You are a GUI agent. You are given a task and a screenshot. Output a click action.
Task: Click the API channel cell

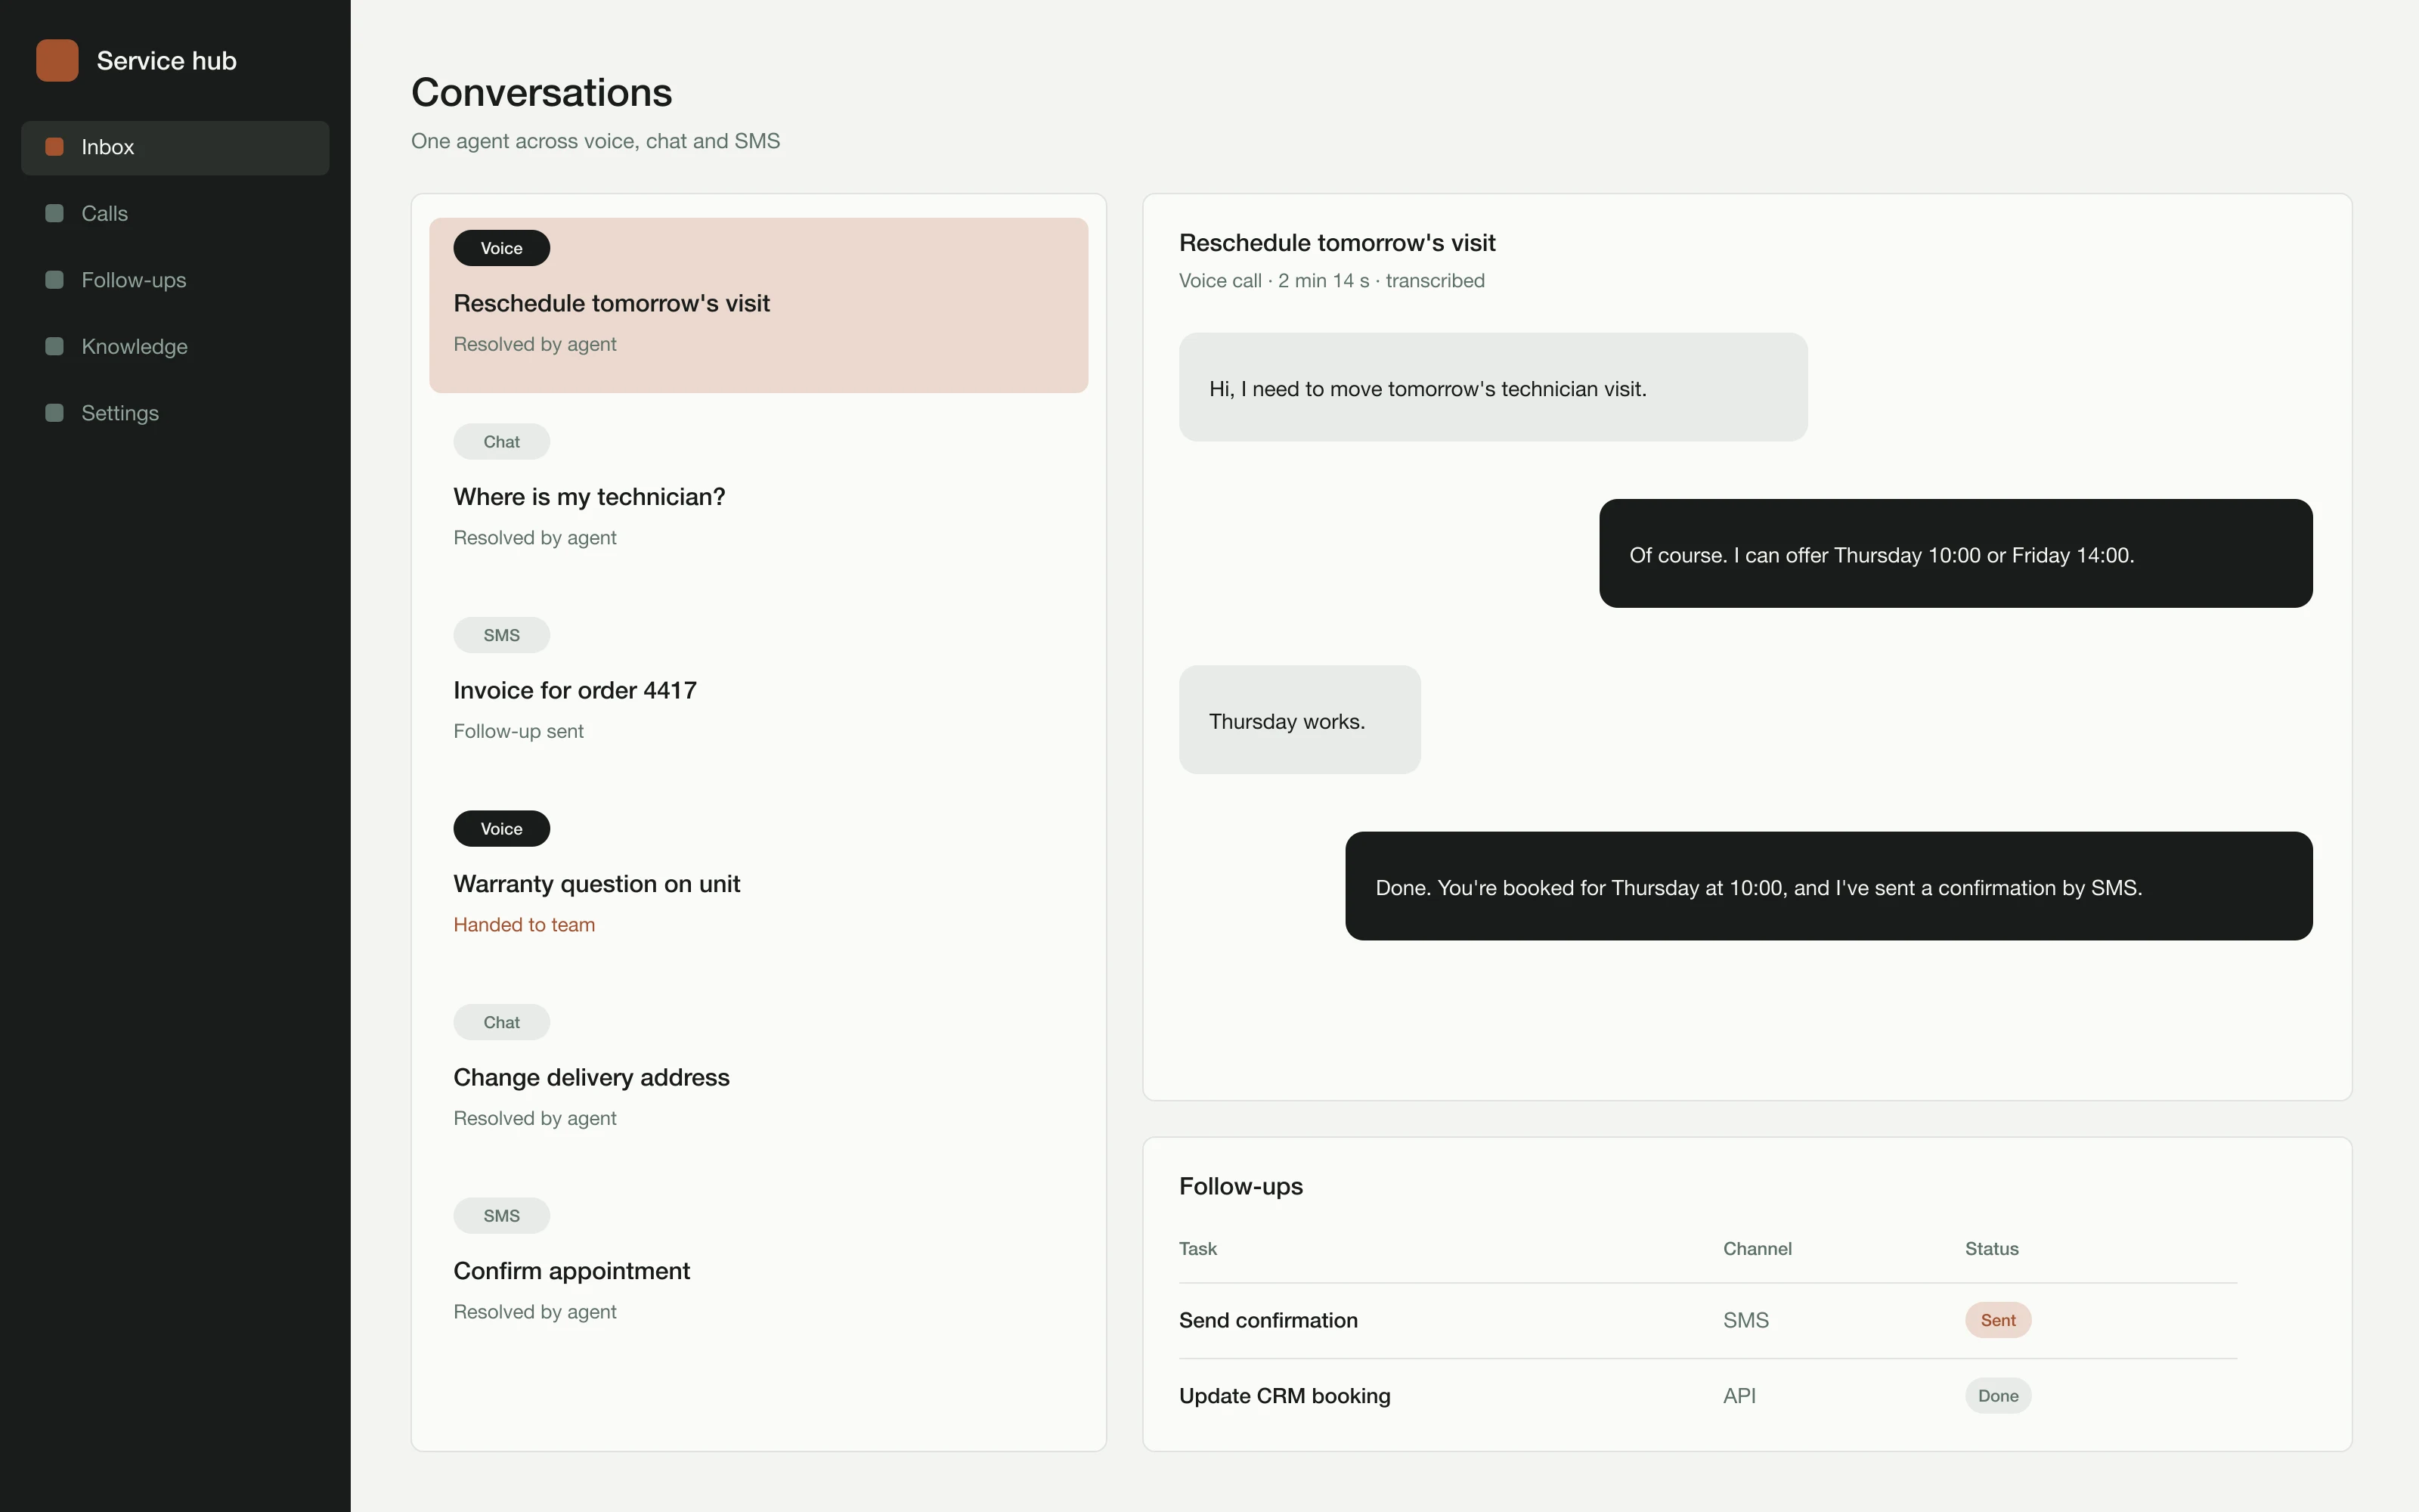1739,1396
